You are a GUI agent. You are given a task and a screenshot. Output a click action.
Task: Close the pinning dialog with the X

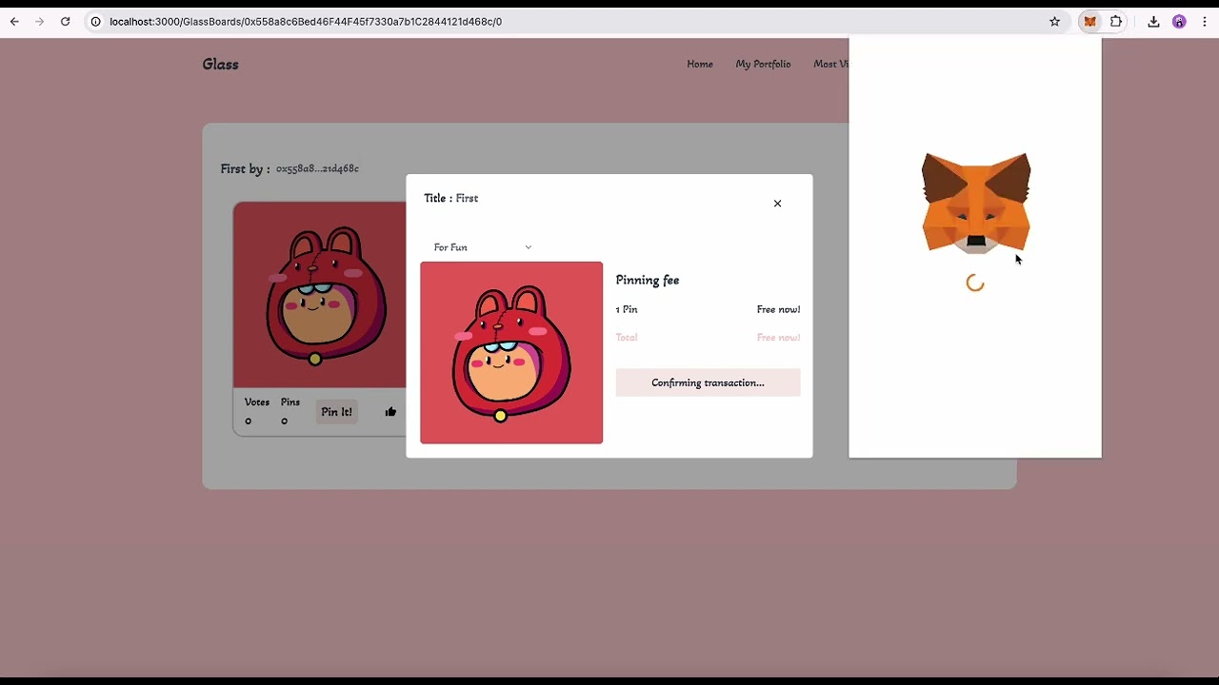point(777,204)
